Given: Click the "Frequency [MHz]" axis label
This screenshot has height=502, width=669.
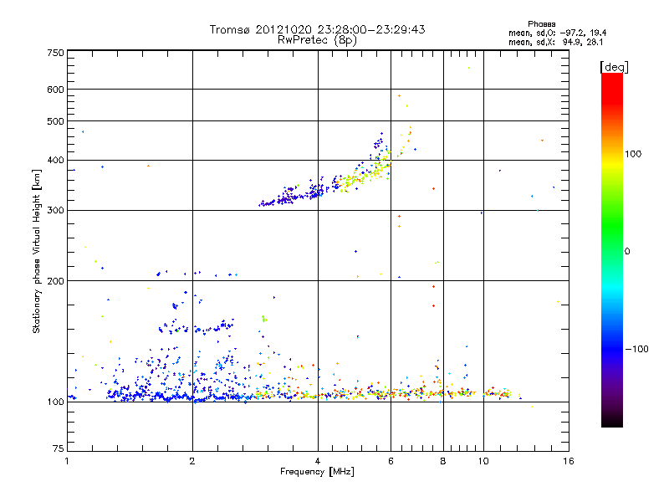Looking at the screenshot, I should tap(317, 472).
